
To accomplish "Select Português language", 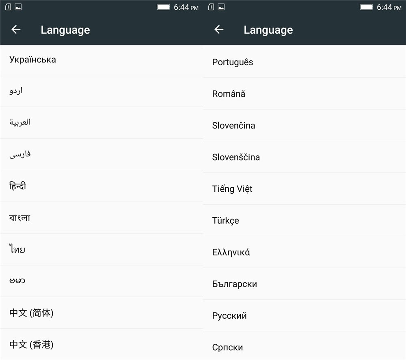I will pyautogui.click(x=304, y=62).
